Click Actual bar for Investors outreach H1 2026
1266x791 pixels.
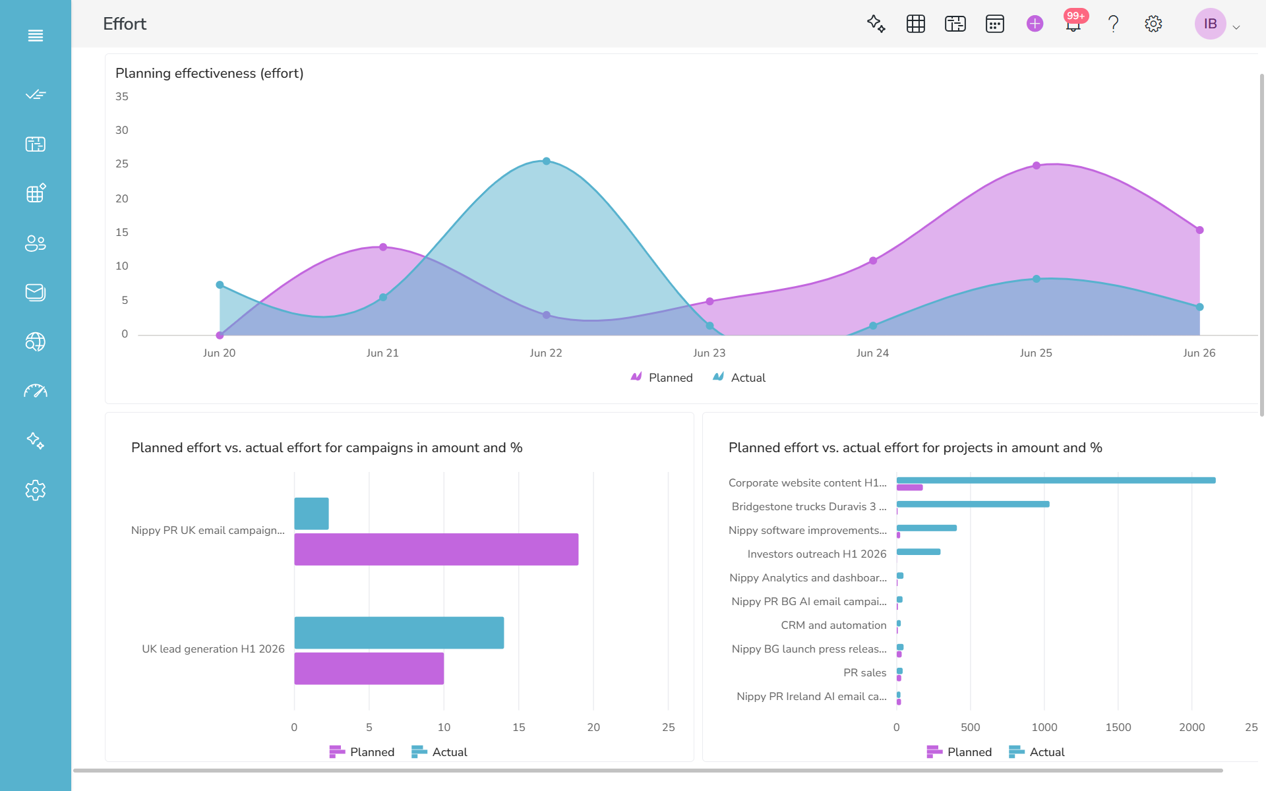919,552
